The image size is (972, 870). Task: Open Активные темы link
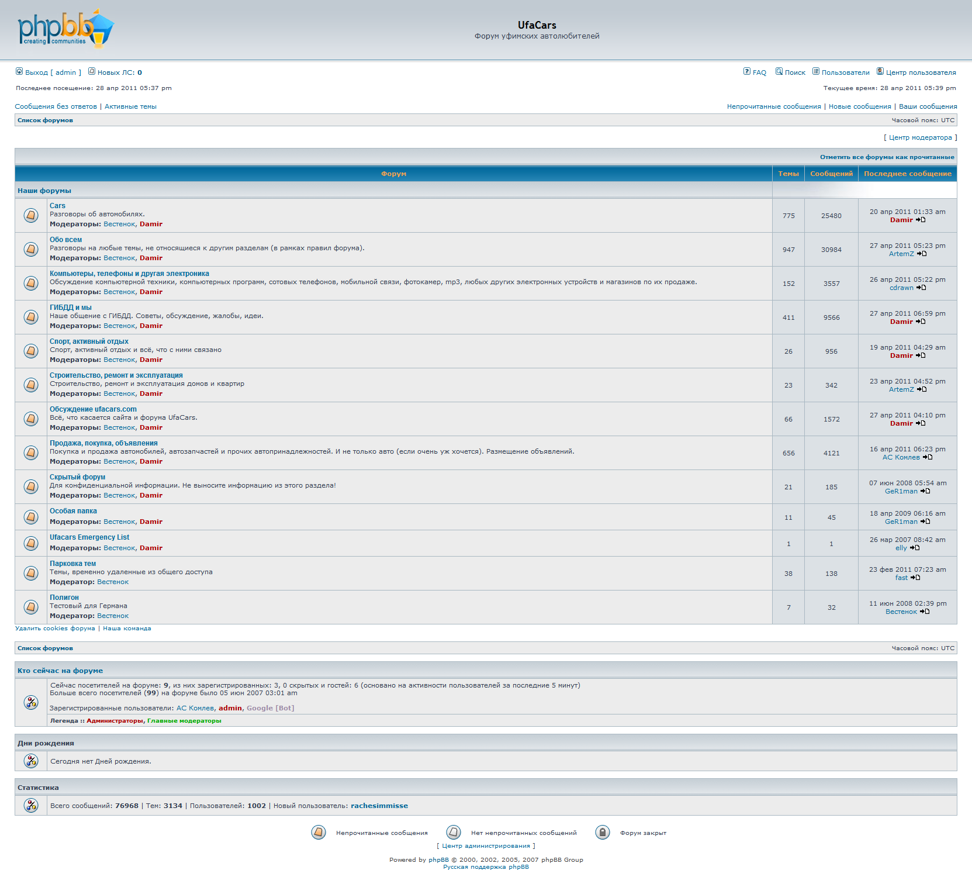coord(130,106)
